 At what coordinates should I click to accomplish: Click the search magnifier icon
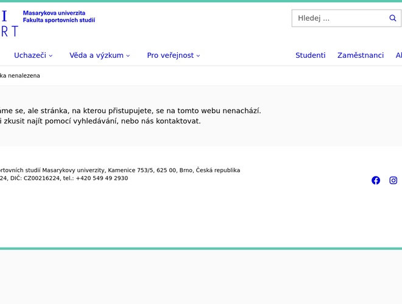(392, 18)
